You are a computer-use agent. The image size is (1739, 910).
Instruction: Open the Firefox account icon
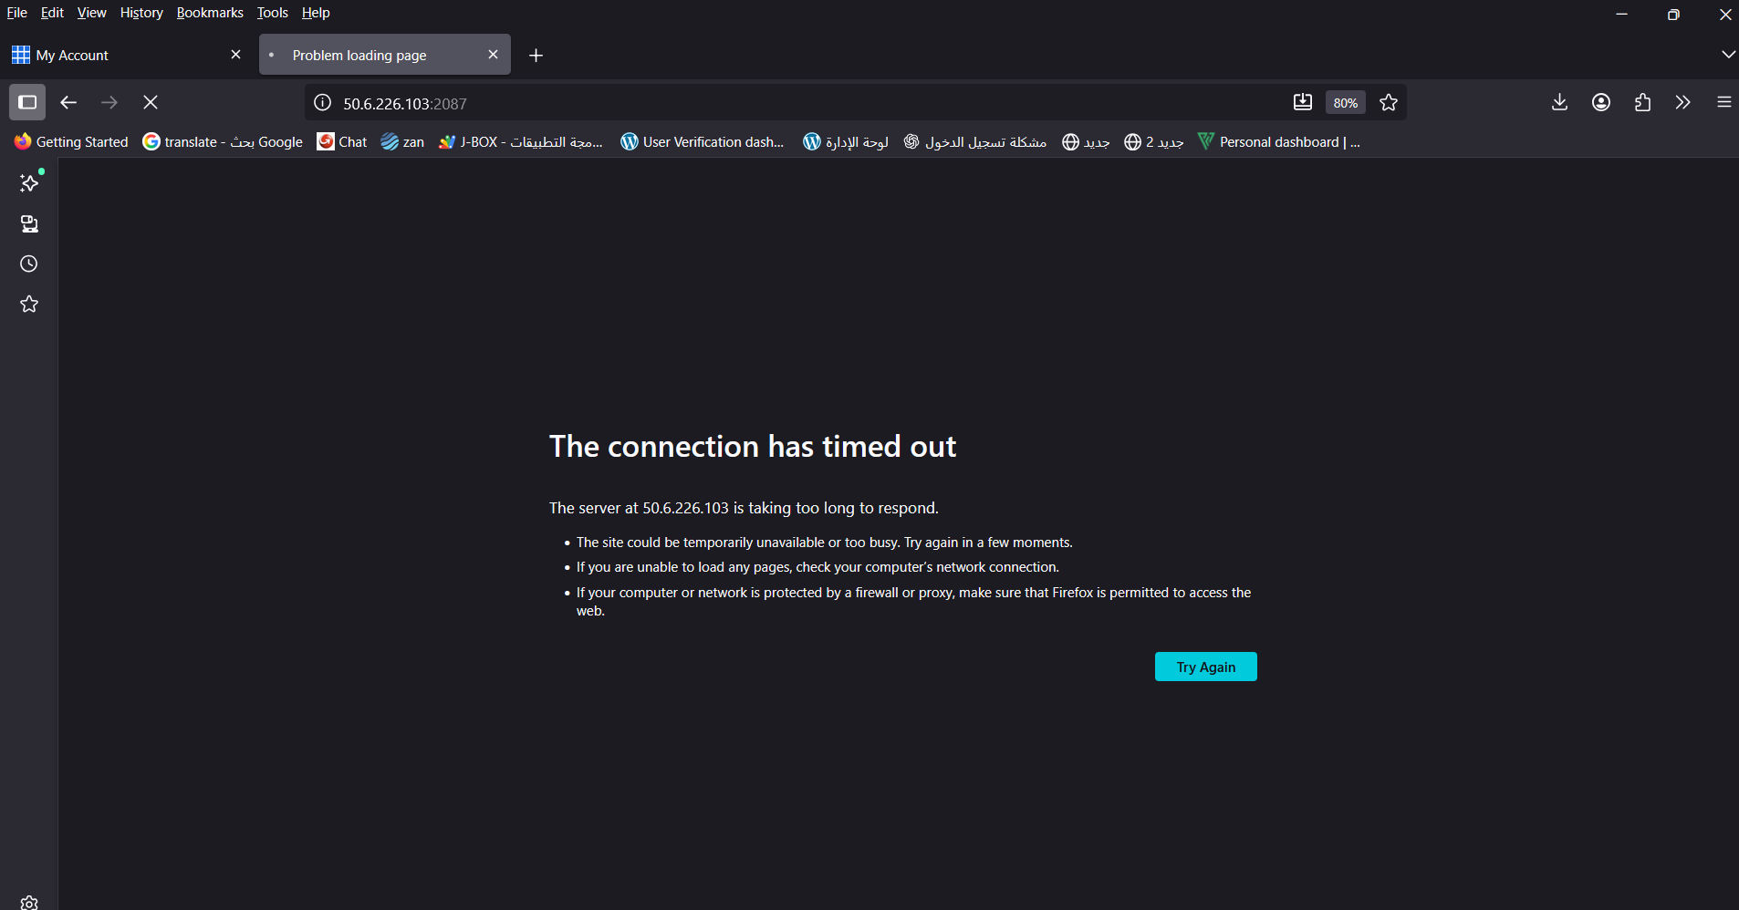[1600, 102]
